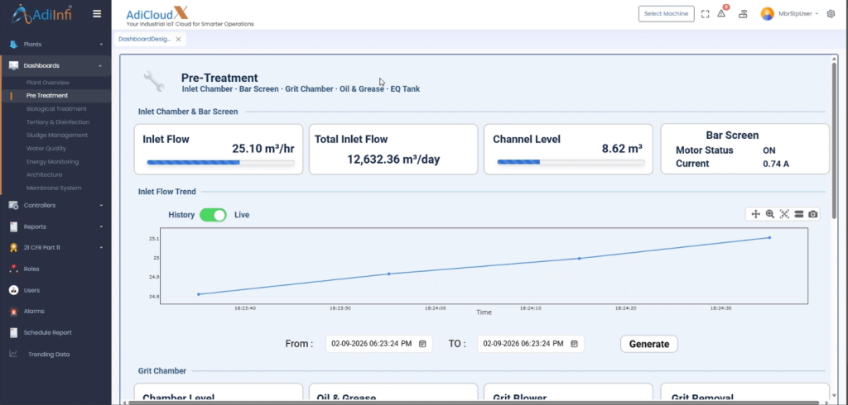This screenshot has width=848, height=405.
Task: Click the chart toggle lines icon
Action: click(x=799, y=214)
